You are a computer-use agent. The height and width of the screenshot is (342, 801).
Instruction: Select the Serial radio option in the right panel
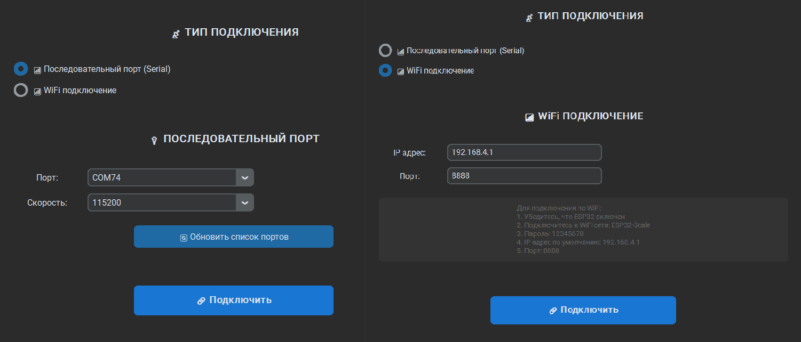[x=385, y=51]
